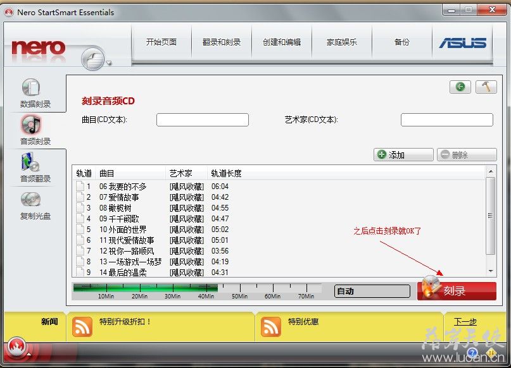Image resolution: width=511 pixels, height=368 pixels.
Task: Click the file icon of track 1
Action: click(80, 186)
